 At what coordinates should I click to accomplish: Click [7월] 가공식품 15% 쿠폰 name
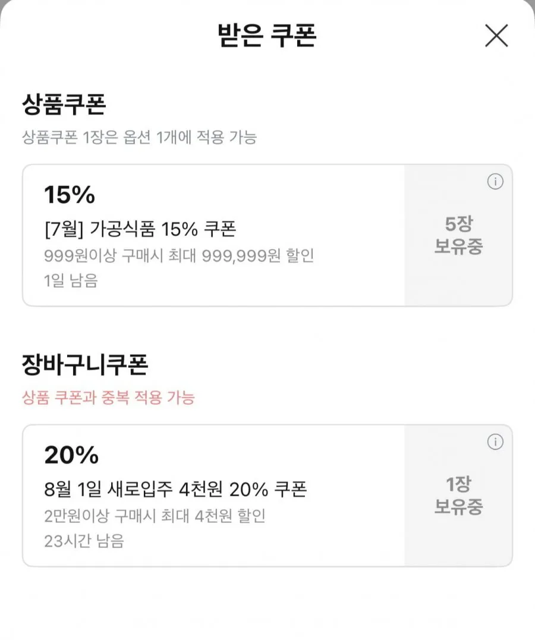(140, 229)
